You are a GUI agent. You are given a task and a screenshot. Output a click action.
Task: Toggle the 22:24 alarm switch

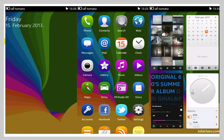coord(190,117)
